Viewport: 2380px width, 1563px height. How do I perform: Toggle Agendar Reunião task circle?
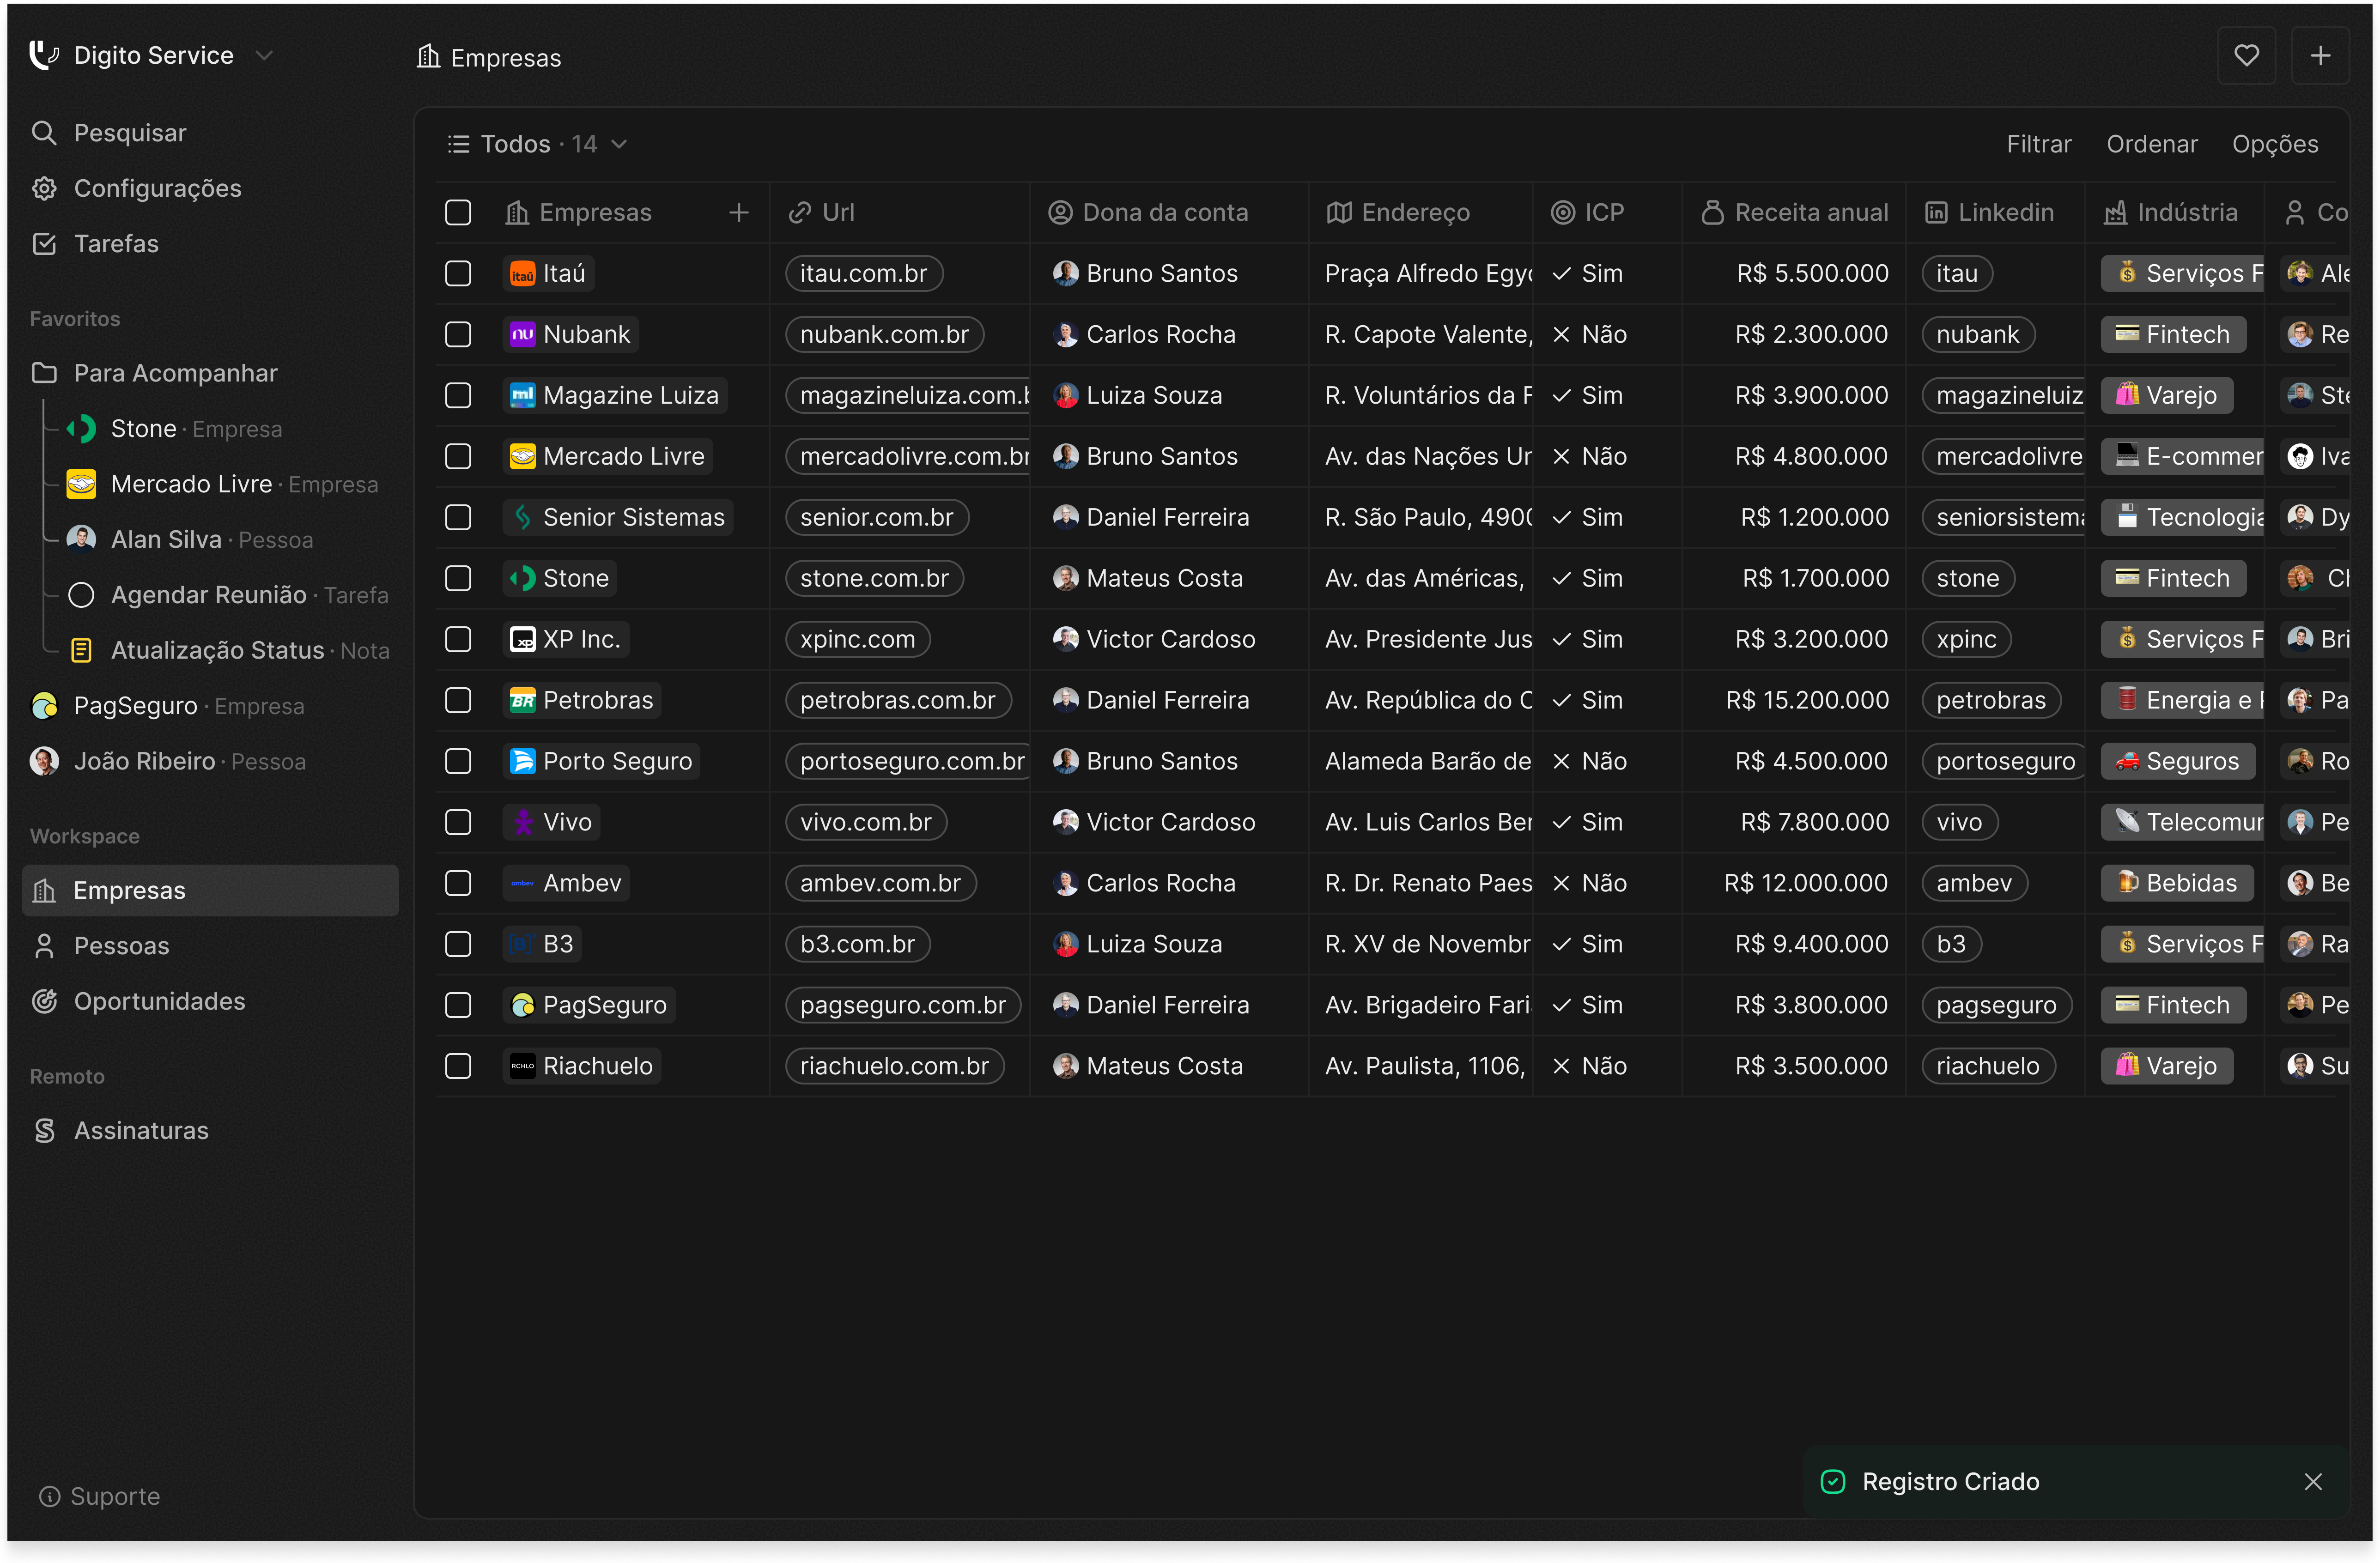[x=81, y=595]
